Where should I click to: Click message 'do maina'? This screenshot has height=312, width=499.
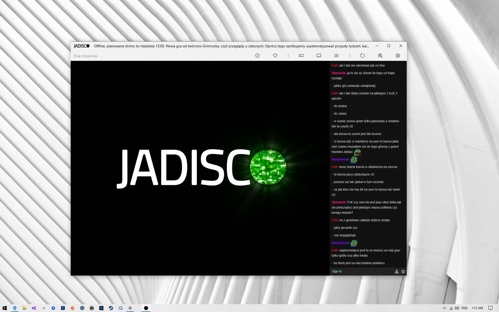340,106
